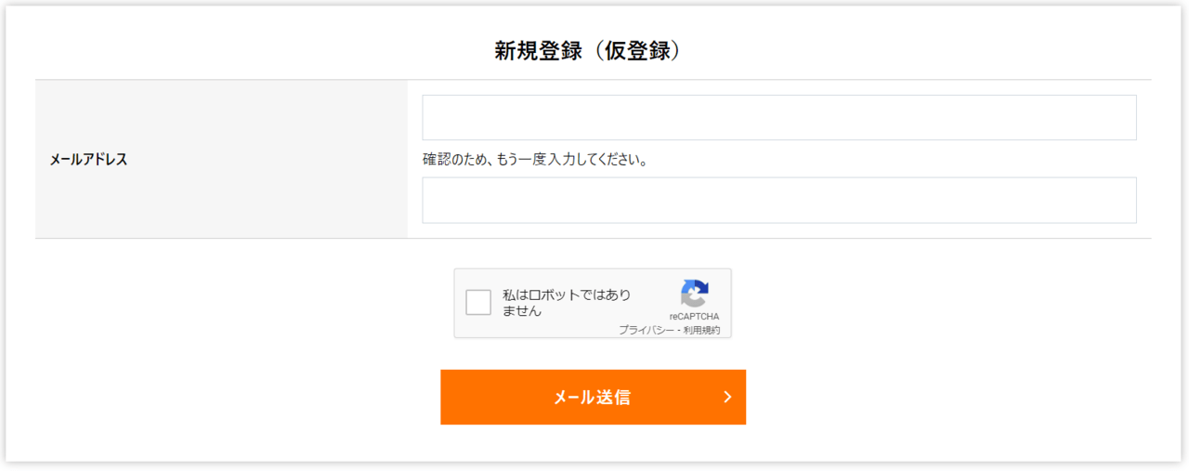Submit the form with メール送信 button
Image resolution: width=1189 pixels, height=471 pixels.
point(593,398)
